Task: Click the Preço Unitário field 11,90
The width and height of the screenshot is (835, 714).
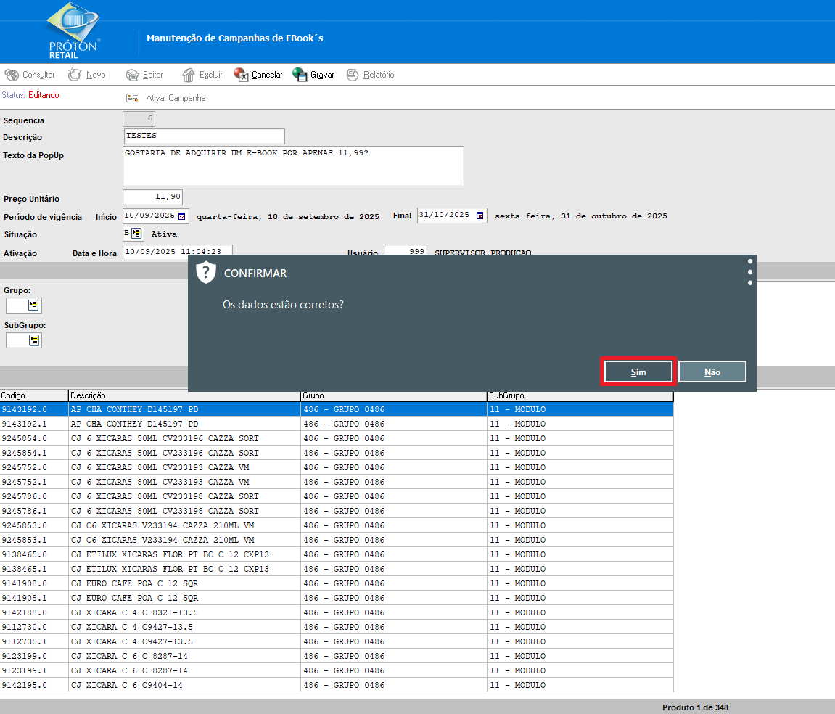Action: pyautogui.click(x=153, y=197)
